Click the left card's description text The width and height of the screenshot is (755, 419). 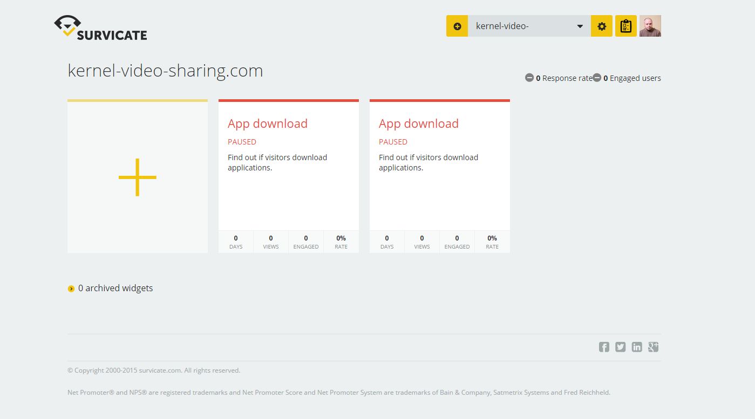pos(277,162)
